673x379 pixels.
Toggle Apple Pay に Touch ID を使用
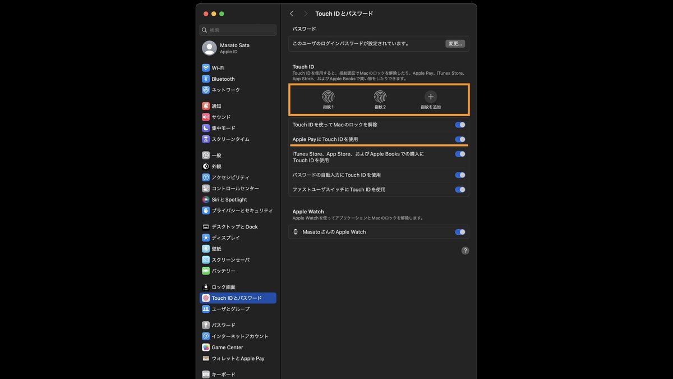(x=460, y=139)
